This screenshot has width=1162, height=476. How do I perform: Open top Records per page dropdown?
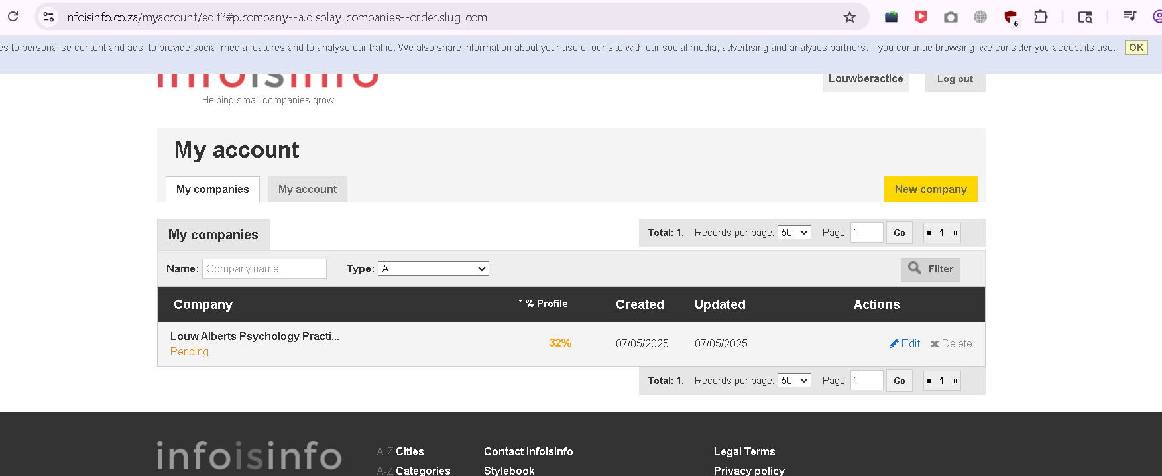tap(794, 233)
